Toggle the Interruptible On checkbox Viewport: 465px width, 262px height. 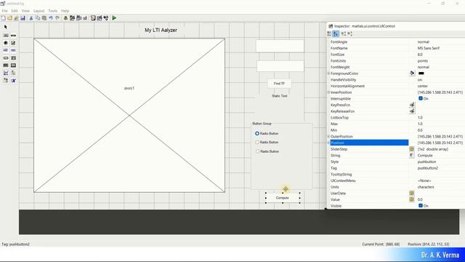coord(421,98)
